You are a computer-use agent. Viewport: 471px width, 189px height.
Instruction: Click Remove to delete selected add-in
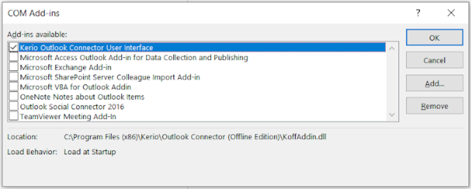coord(434,106)
